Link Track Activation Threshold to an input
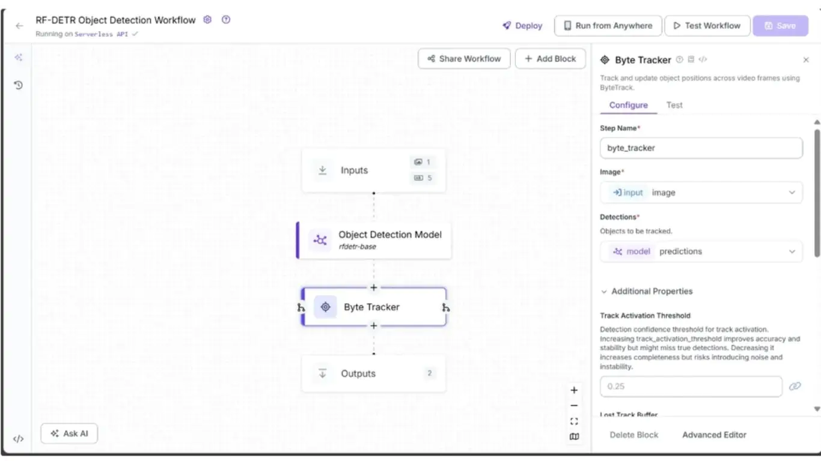This screenshot has height=461, width=821. (x=795, y=386)
